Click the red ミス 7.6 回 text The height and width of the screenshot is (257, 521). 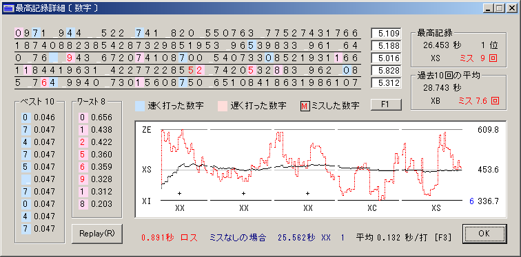click(x=478, y=101)
